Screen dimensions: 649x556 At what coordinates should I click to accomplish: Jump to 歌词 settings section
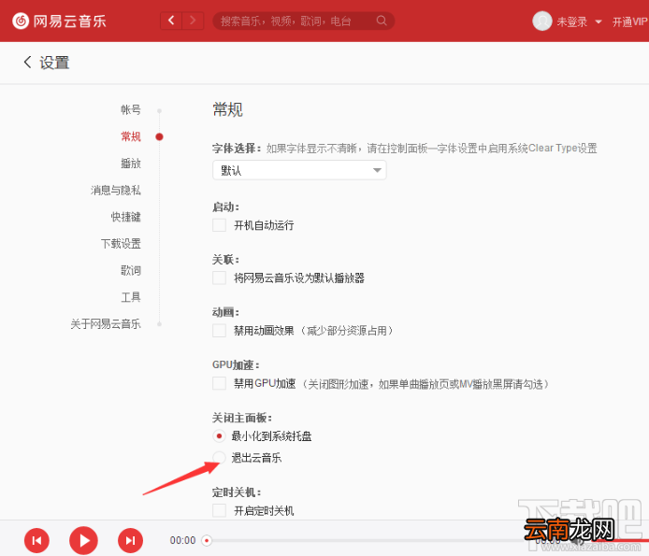pyautogui.click(x=131, y=271)
